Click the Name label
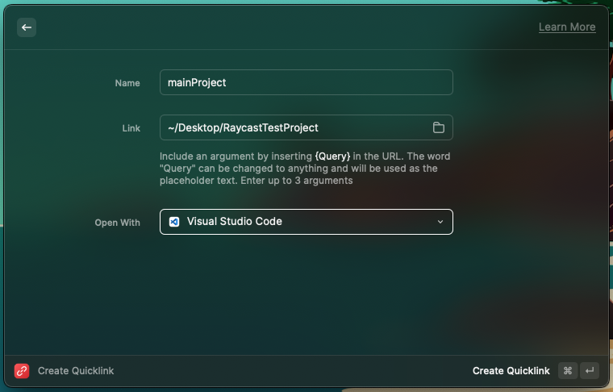613x392 pixels. tap(127, 83)
